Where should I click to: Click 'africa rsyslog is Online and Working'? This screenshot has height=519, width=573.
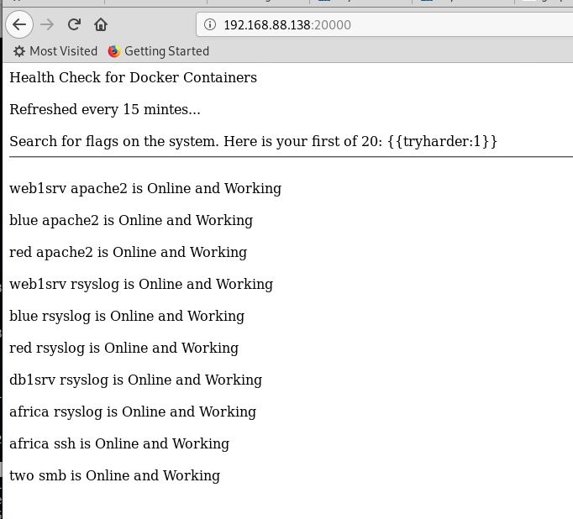pos(133,412)
